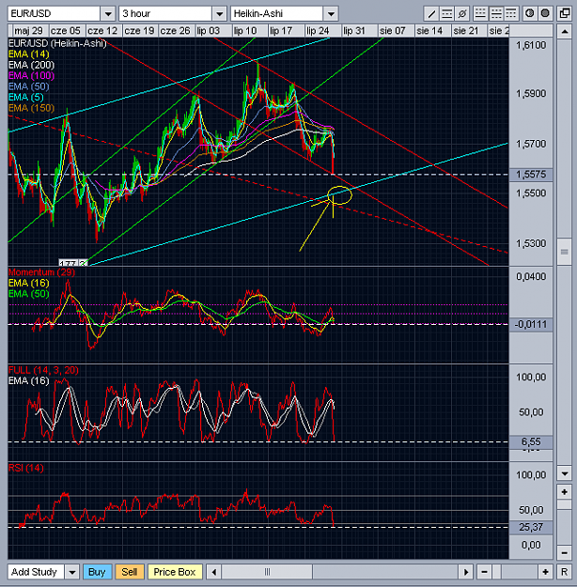
Task: Click the Add Study box
Action: 36,572
